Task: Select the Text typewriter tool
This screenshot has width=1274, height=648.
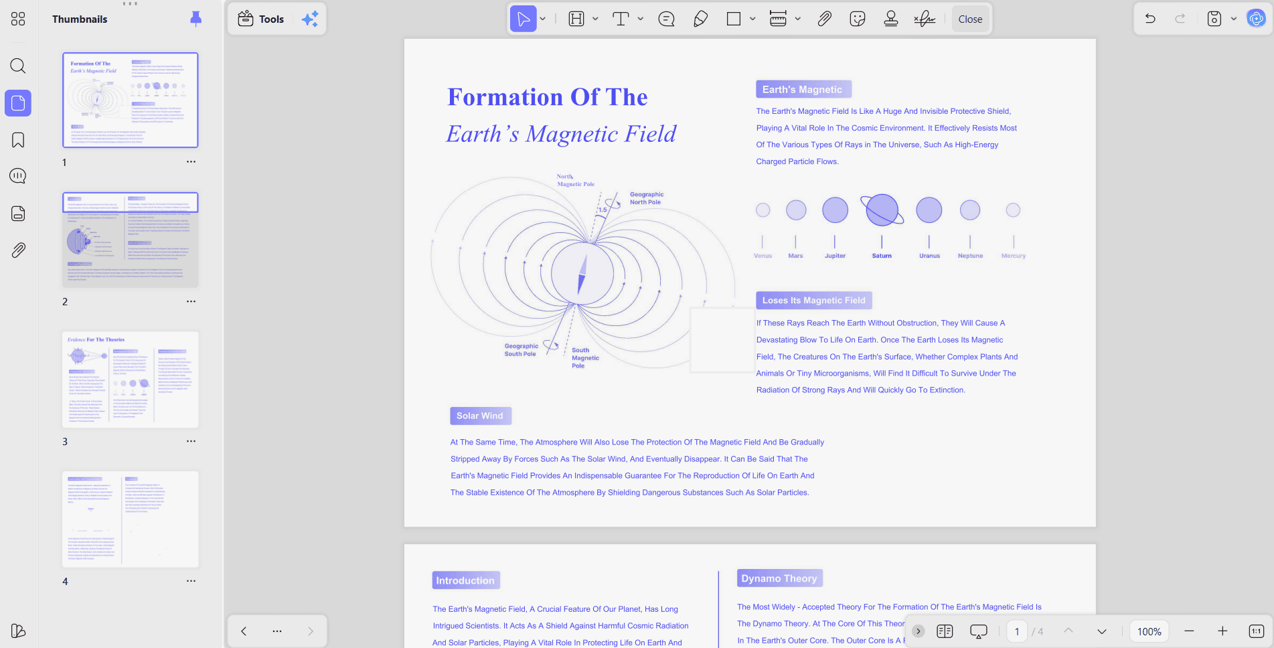Action: [x=621, y=19]
